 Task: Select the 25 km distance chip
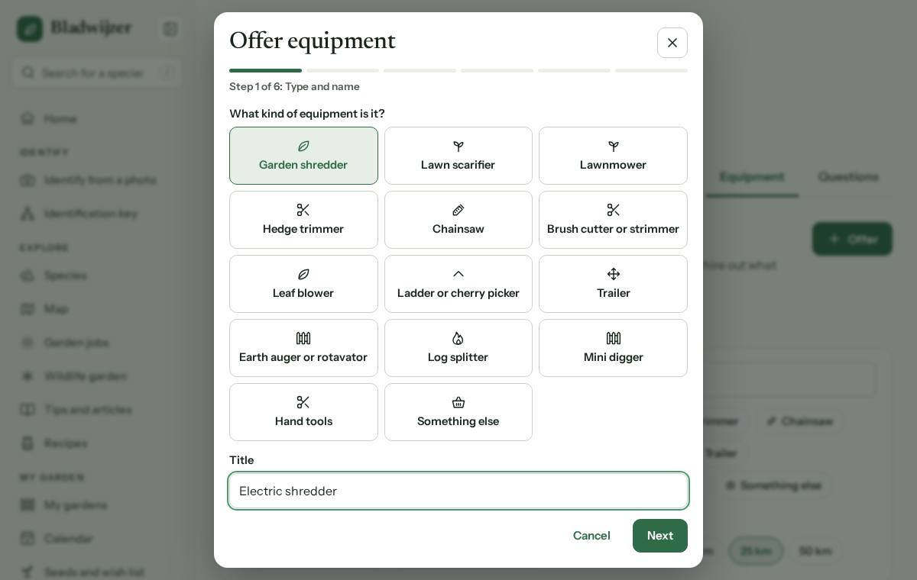[x=756, y=551]
